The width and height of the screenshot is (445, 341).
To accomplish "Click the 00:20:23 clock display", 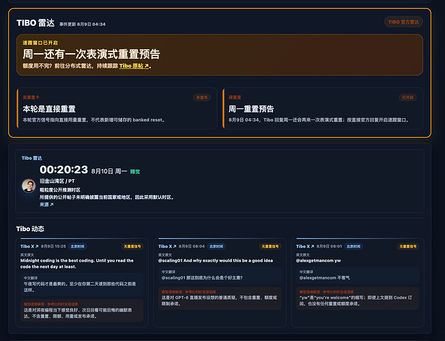I will pos(64,170).
